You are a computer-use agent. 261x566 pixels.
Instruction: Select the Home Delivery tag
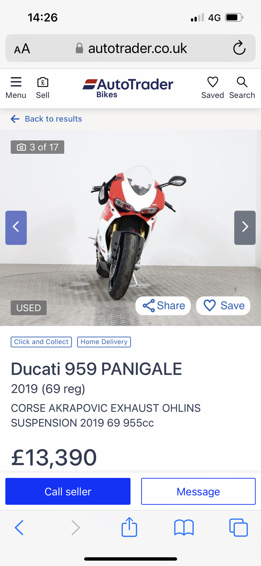coord(104,342)
